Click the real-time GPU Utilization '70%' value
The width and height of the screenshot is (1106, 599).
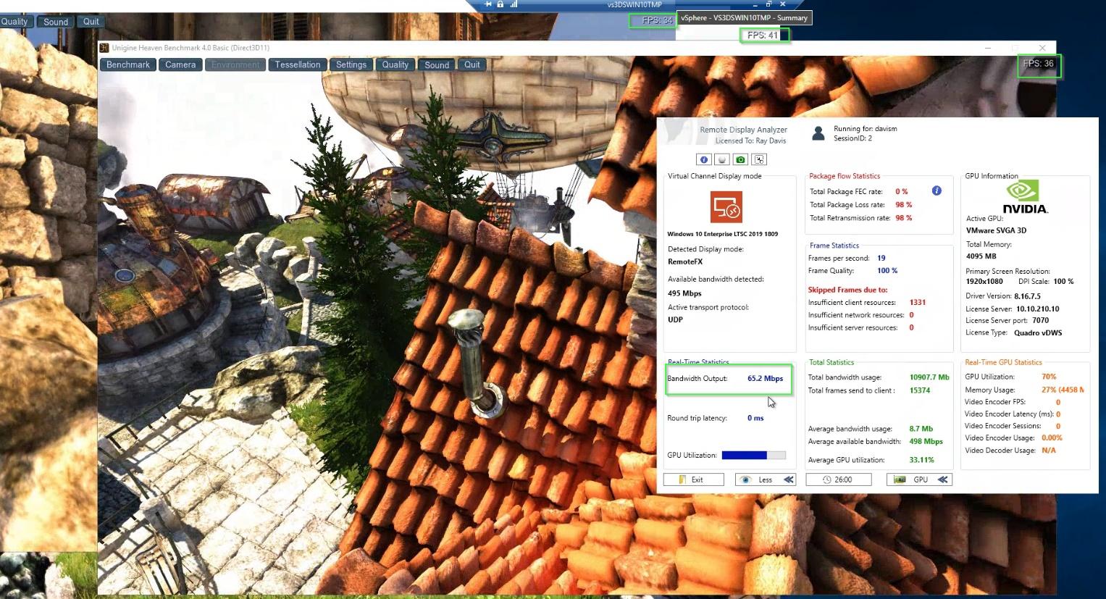[1049, 377]
